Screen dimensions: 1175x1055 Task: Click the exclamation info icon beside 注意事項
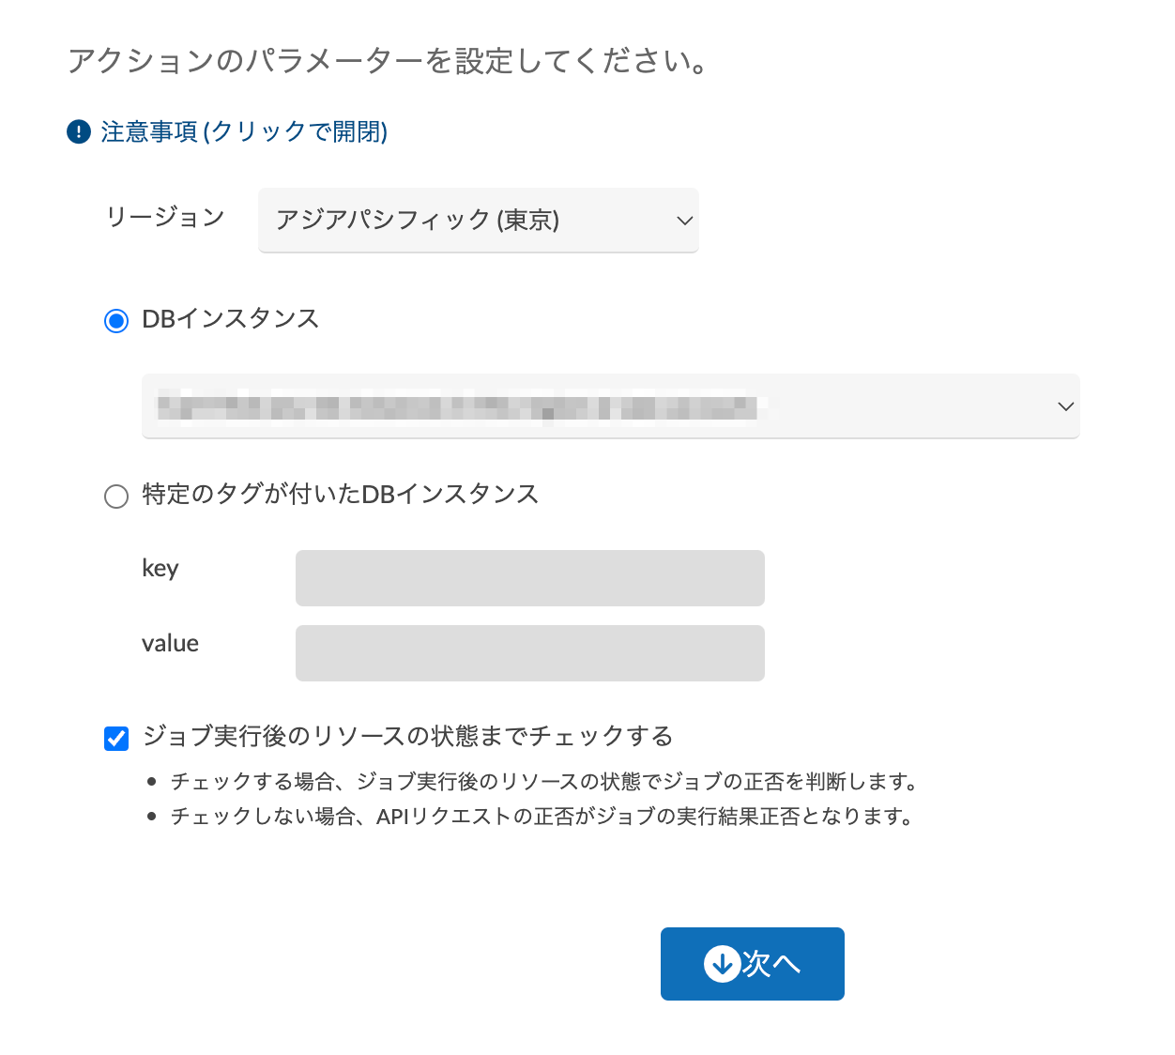(79, 131)
